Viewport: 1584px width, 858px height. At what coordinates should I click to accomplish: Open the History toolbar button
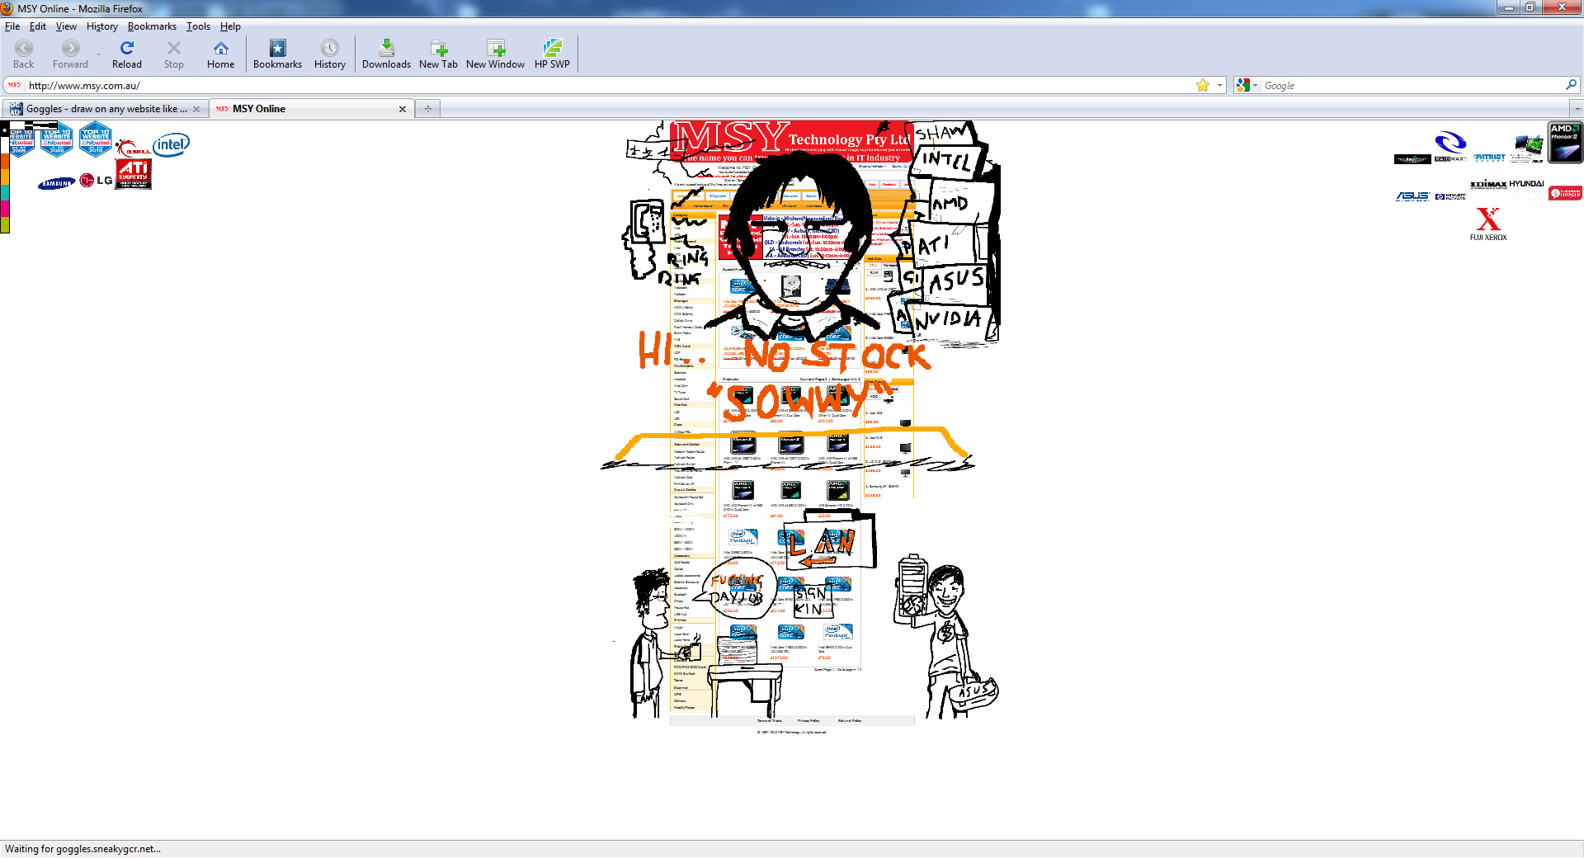(330, 54)
